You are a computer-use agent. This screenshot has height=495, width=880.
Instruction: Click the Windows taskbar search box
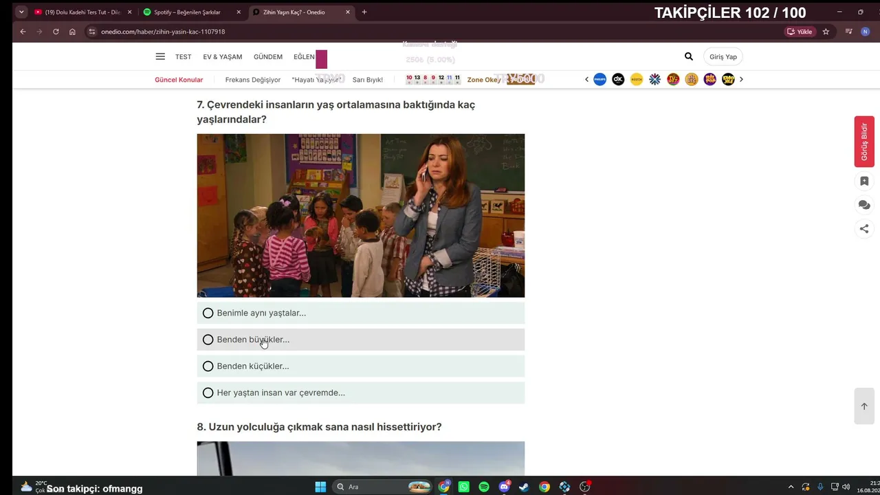point(382,487)
